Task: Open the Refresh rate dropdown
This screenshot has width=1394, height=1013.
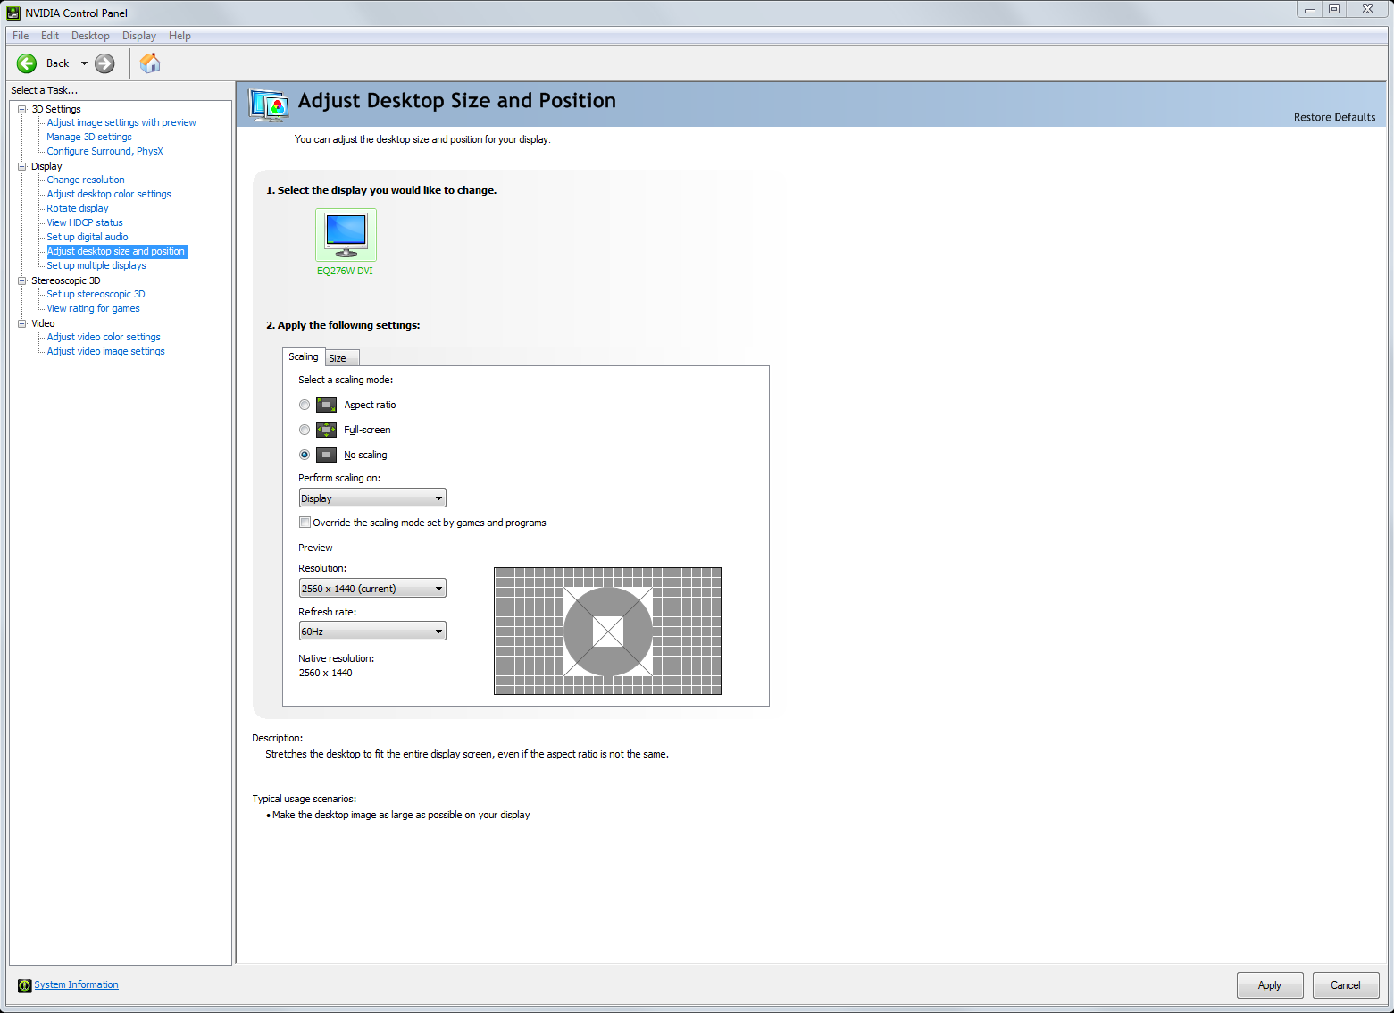Action: [x=372, y=632]
